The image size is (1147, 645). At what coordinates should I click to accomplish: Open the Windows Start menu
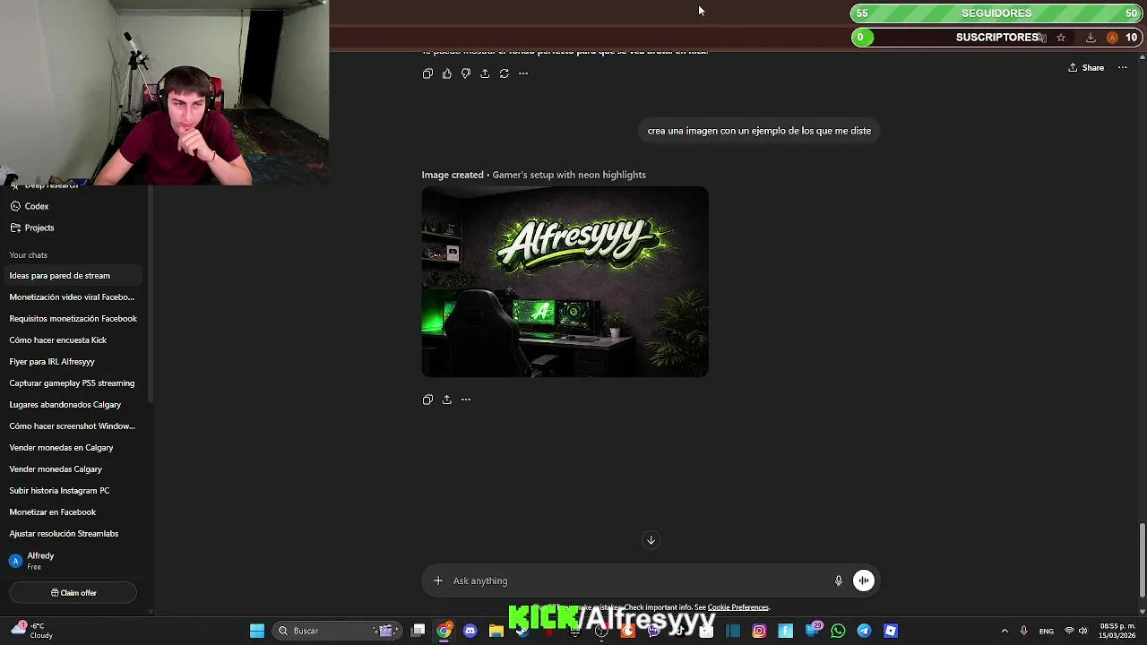pyautogui.click(x=257, y=631)
